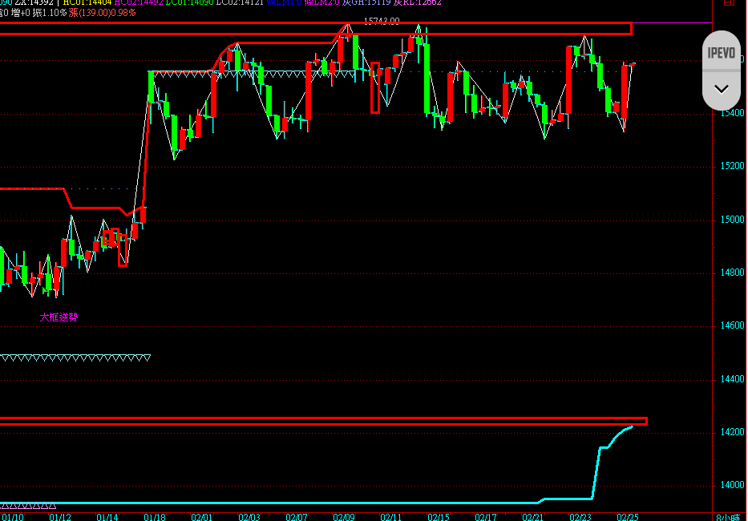
Task: Click the 14200 price axis label
Action: pyautogui.click(x=732, y=432)
